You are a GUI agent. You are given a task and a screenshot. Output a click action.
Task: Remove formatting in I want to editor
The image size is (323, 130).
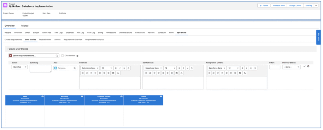point(118,73)
